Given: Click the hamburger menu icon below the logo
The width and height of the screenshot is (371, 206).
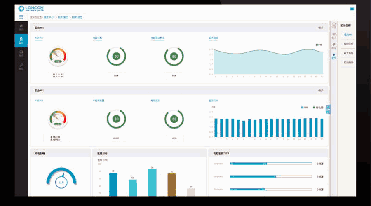Looking at the screenshot, I should pyautogui.click(x=21, y=17).
